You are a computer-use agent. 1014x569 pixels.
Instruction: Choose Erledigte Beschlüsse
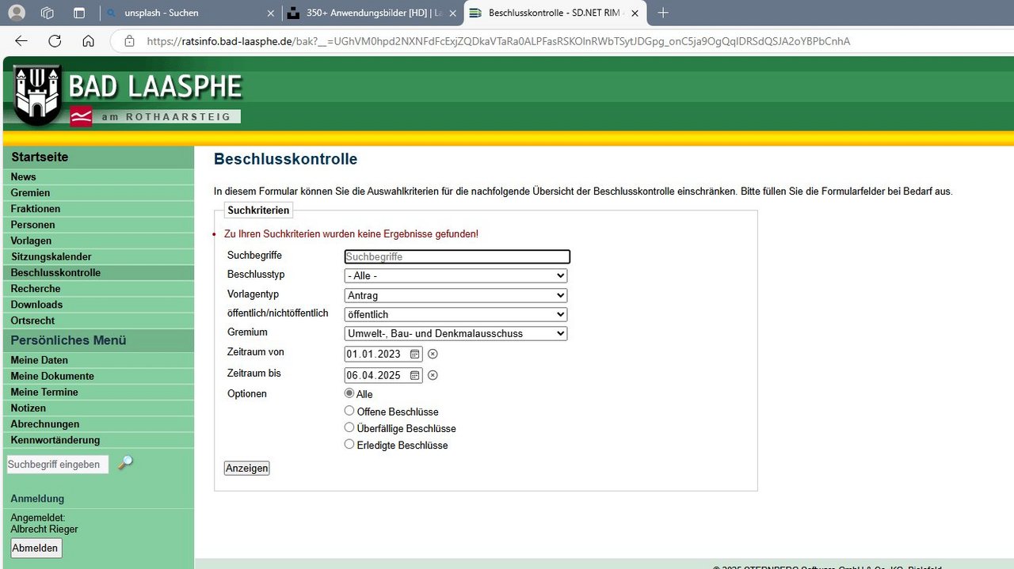[349, 444]
